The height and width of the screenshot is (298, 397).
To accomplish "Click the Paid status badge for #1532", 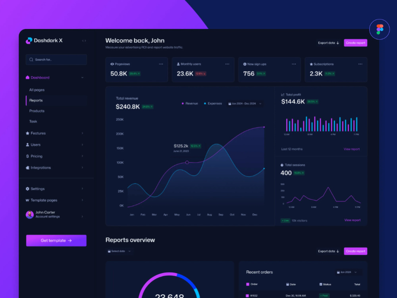I will 324,296.
